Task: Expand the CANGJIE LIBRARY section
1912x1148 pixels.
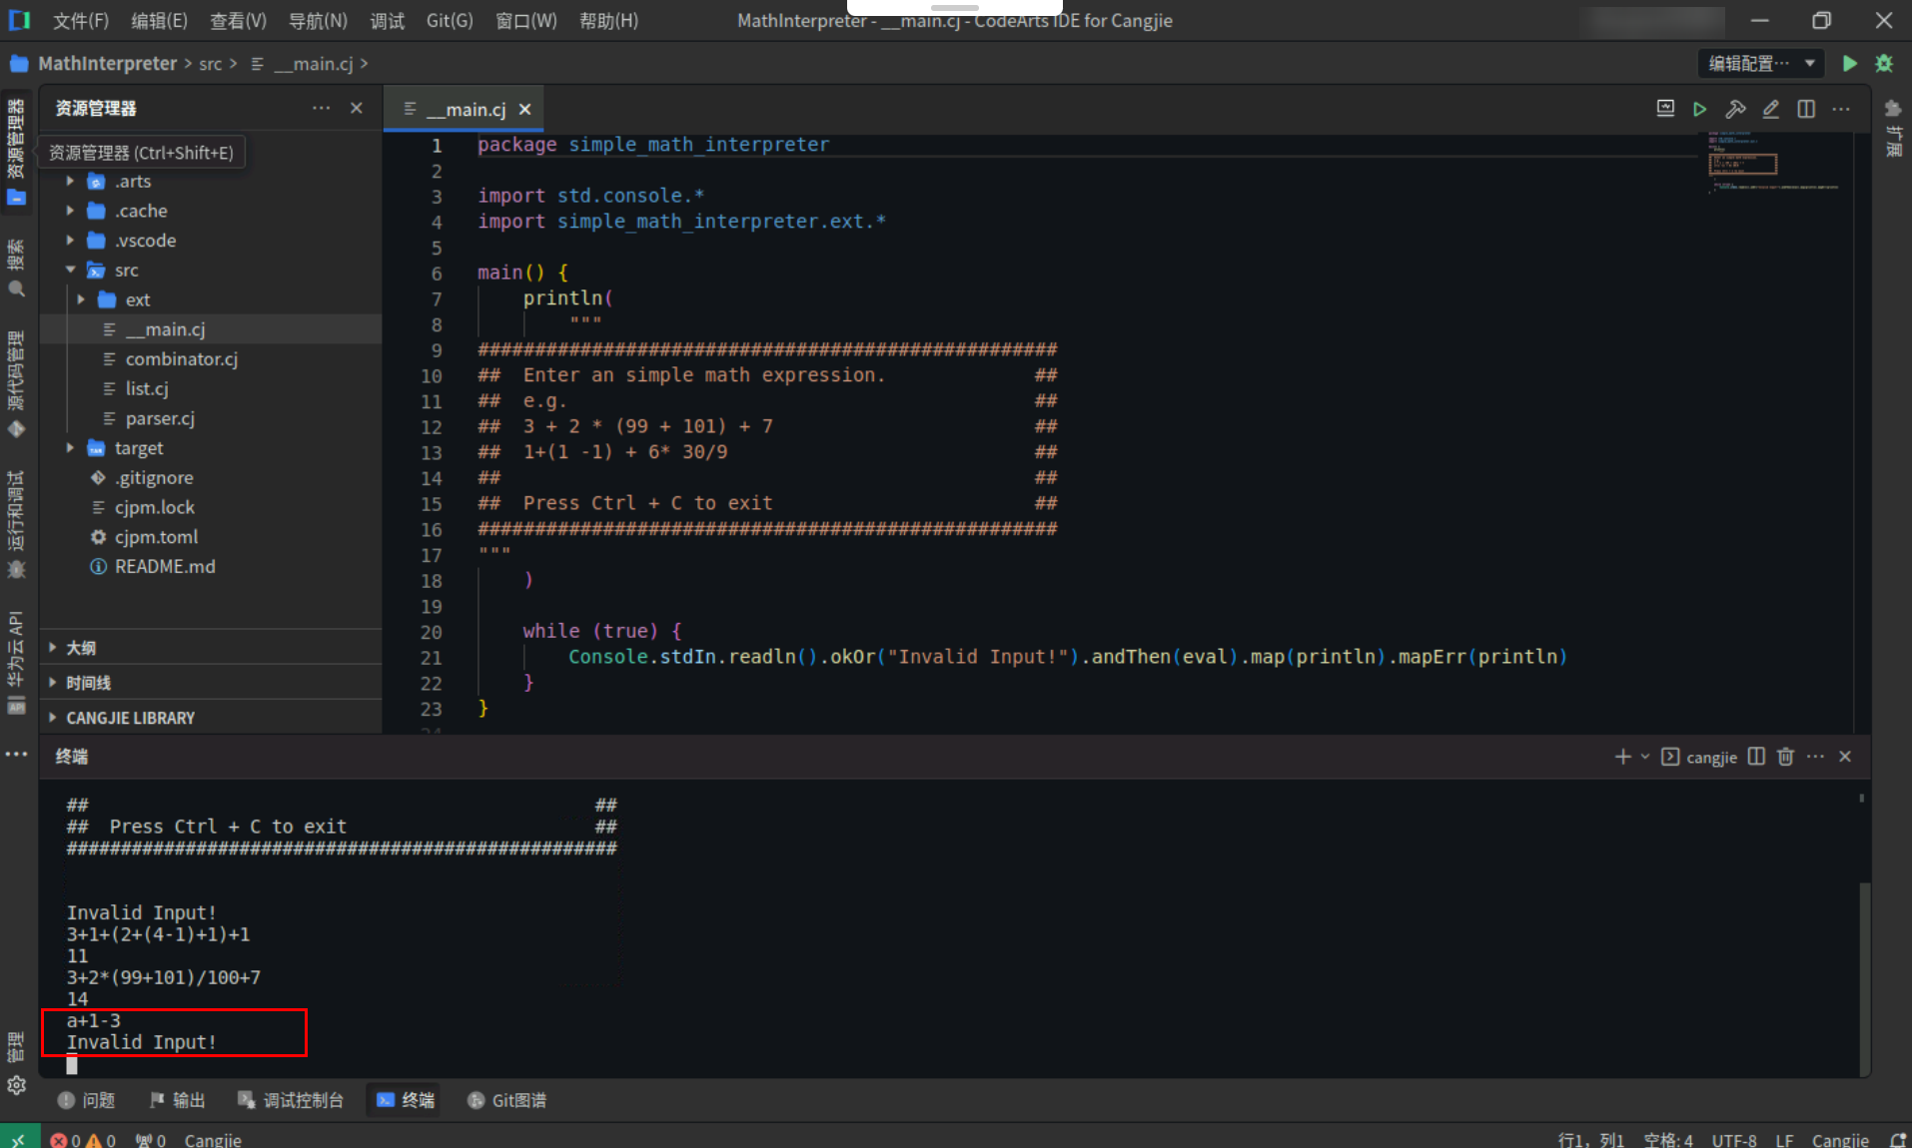Action: point(210,718)
